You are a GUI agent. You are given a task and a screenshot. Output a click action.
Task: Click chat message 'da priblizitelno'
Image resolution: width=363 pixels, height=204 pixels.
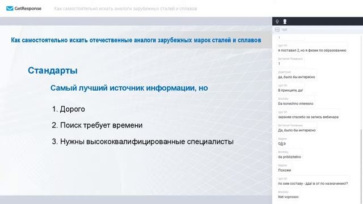coord(289,157)
